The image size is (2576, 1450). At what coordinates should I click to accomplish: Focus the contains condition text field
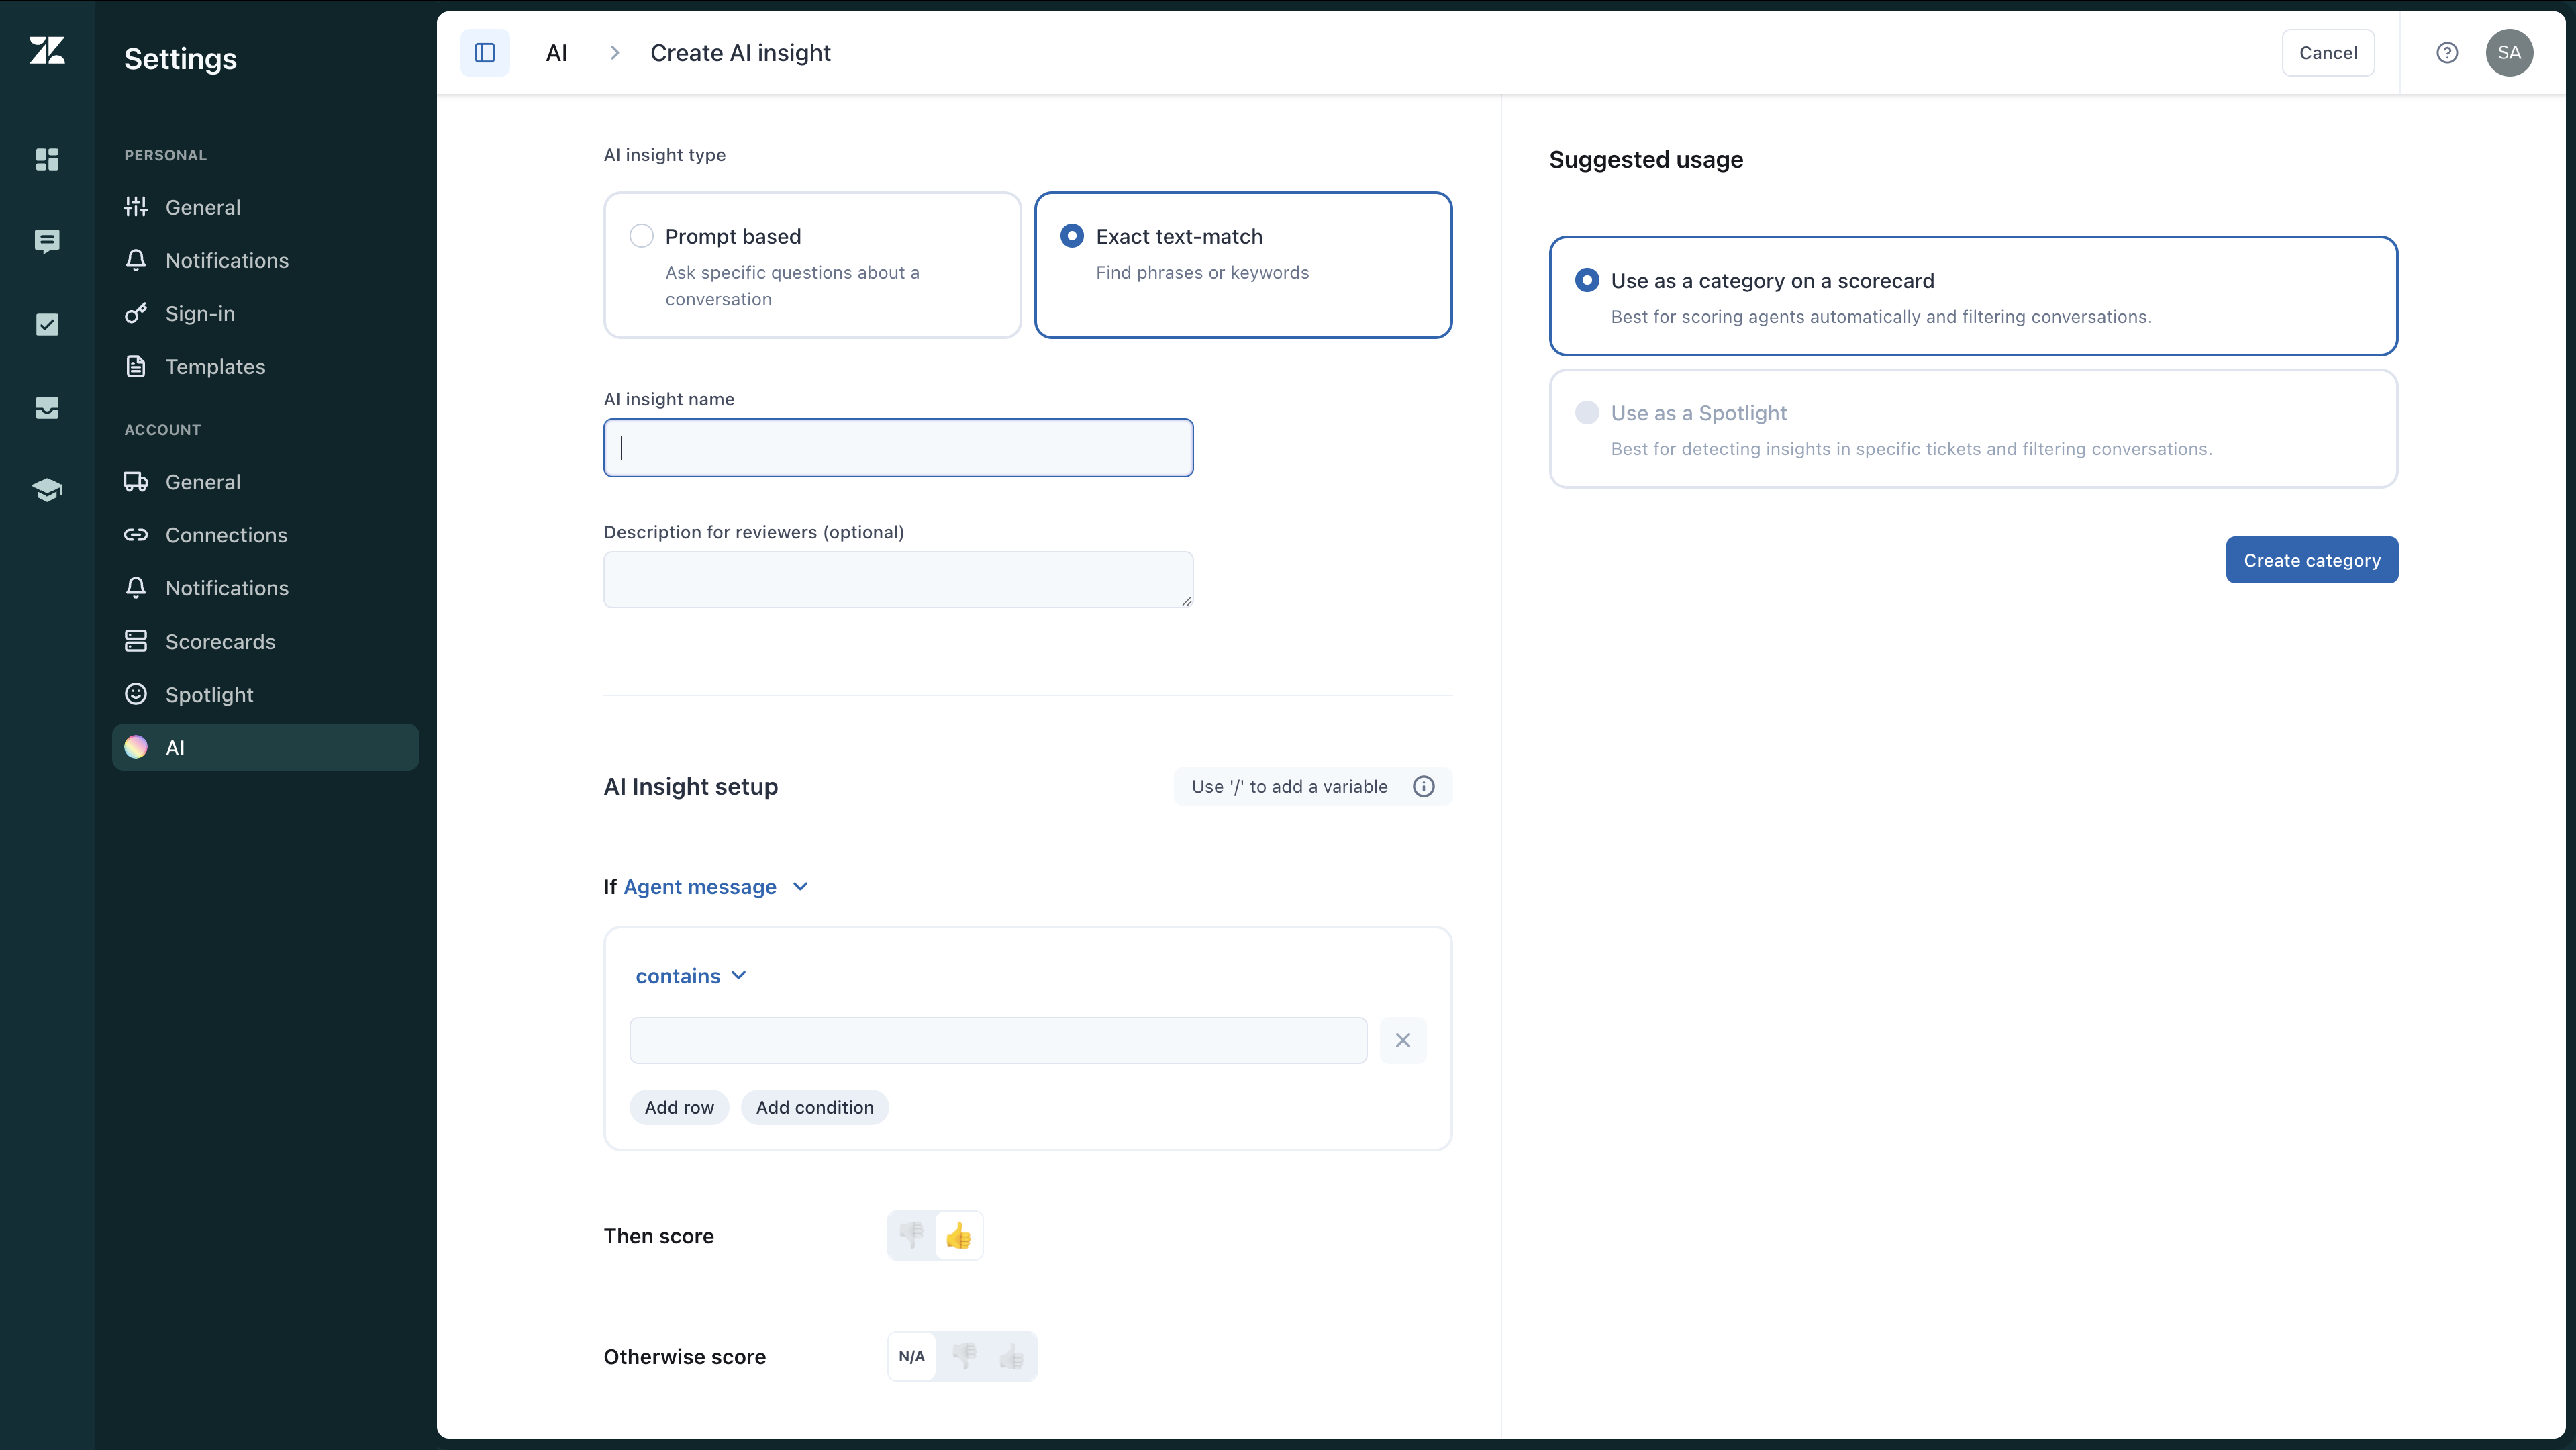pos(998,1040)
